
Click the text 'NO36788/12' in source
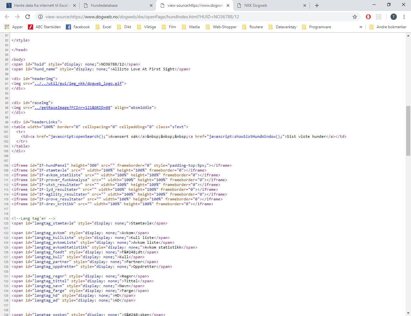[112, 64]
